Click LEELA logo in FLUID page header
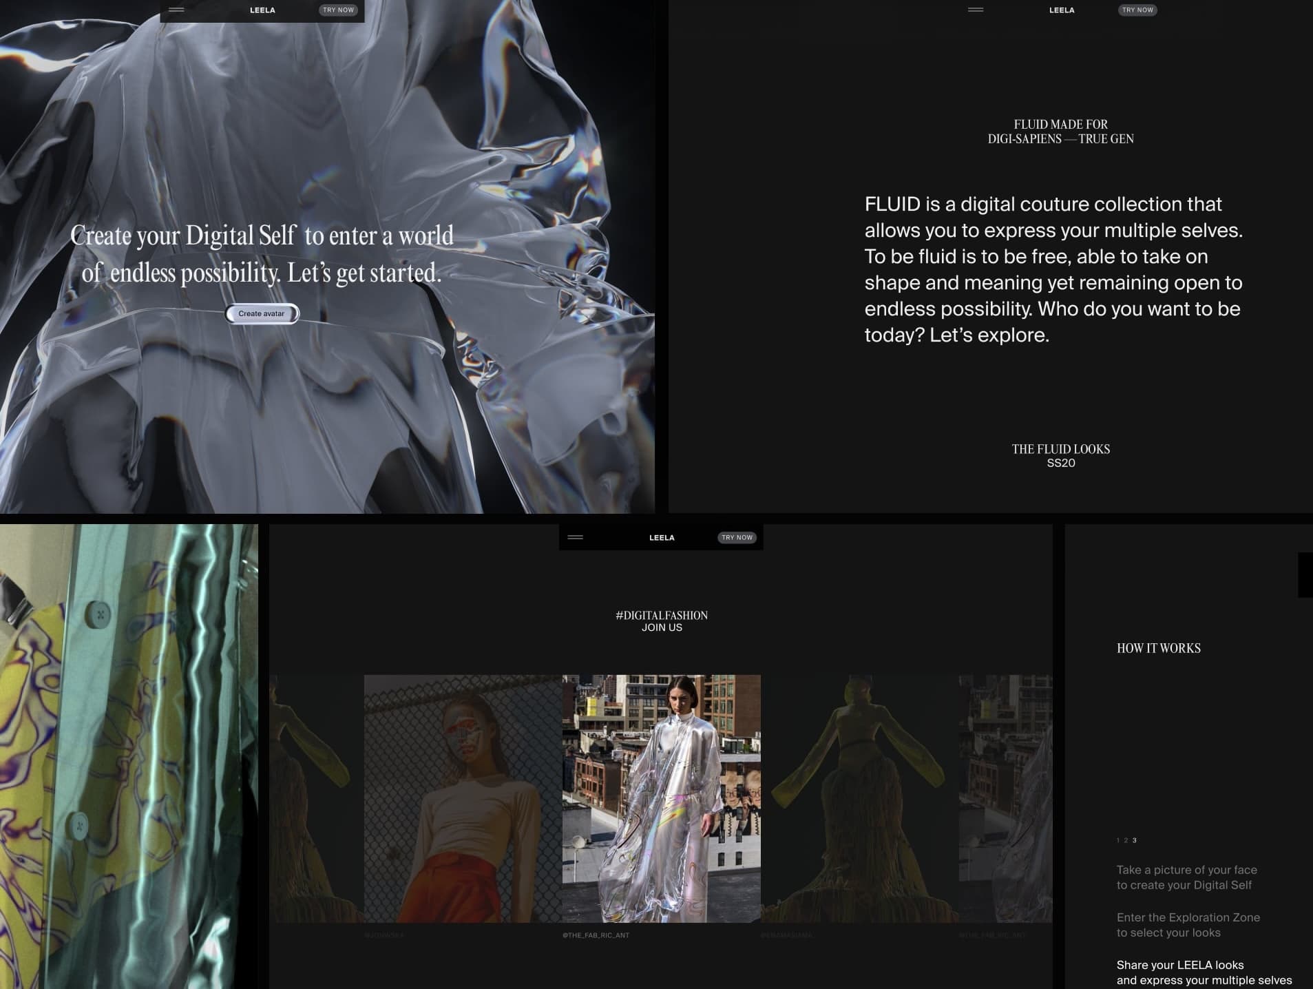This screenshot has height=989, width=1313. (1062, 10)
